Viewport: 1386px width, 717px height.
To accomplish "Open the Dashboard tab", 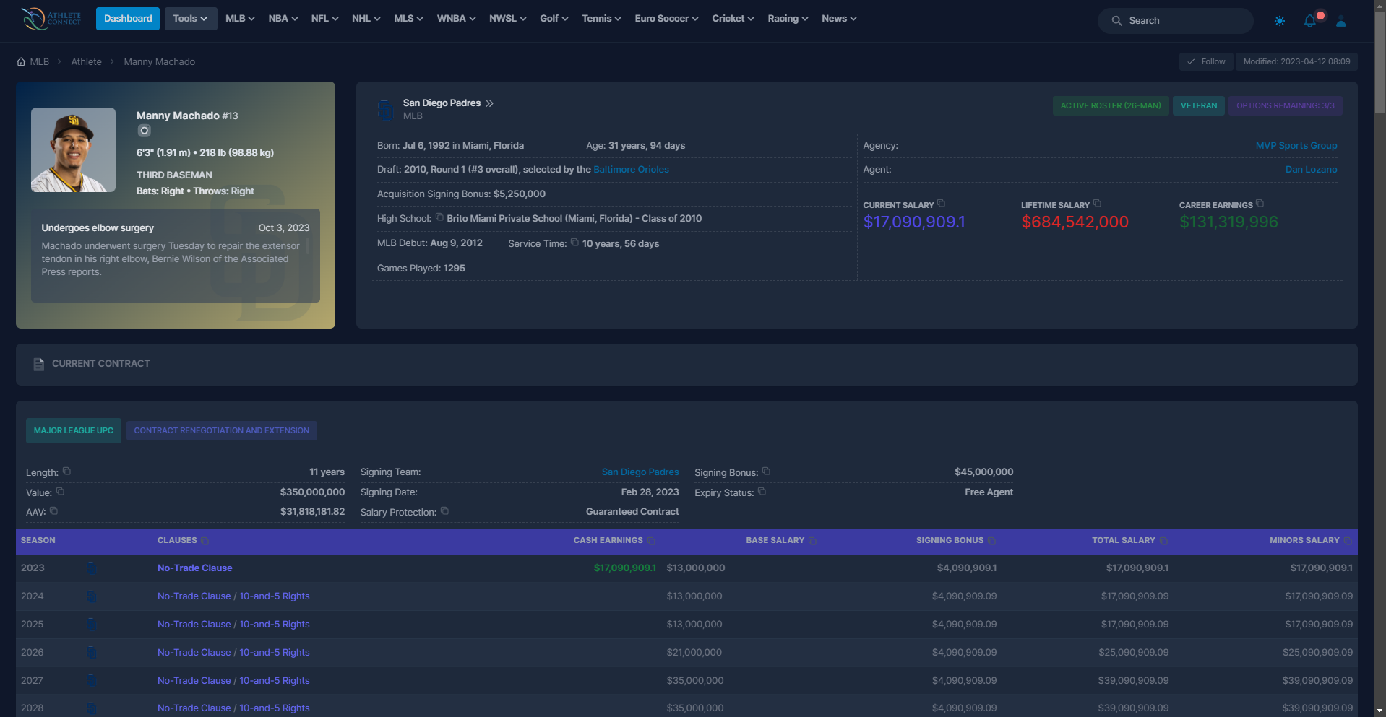I will [128, 19].
